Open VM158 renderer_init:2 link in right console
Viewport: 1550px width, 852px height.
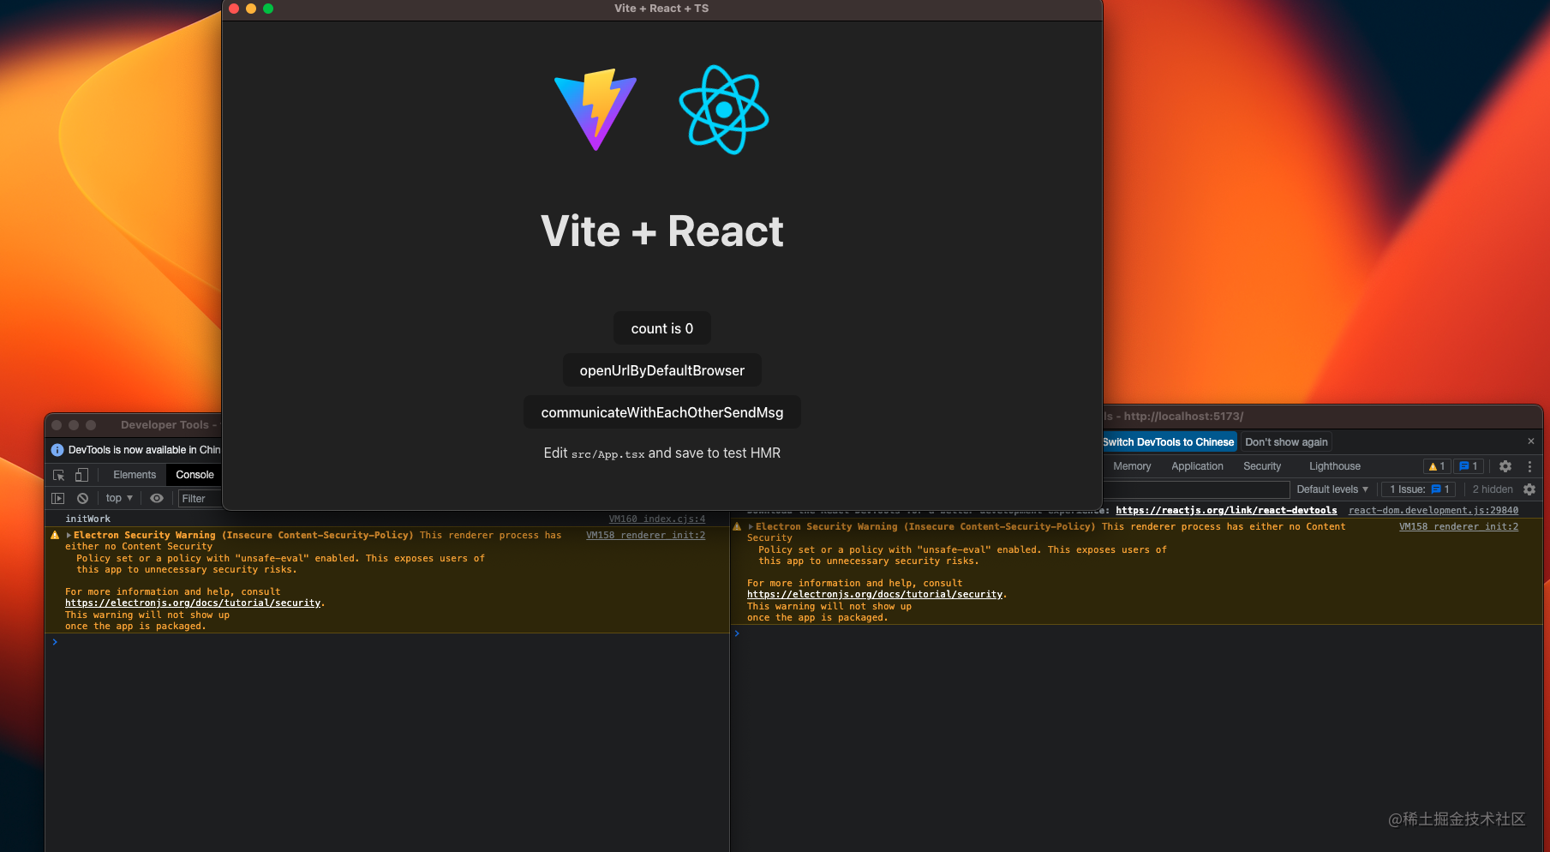(1458, 526)
